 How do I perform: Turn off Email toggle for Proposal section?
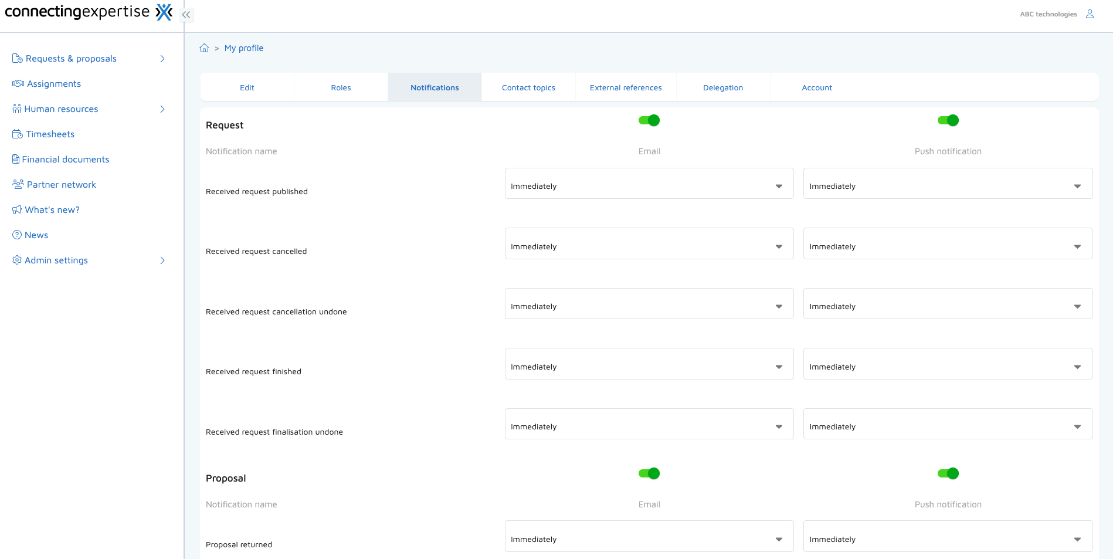(x=649, y=473)
